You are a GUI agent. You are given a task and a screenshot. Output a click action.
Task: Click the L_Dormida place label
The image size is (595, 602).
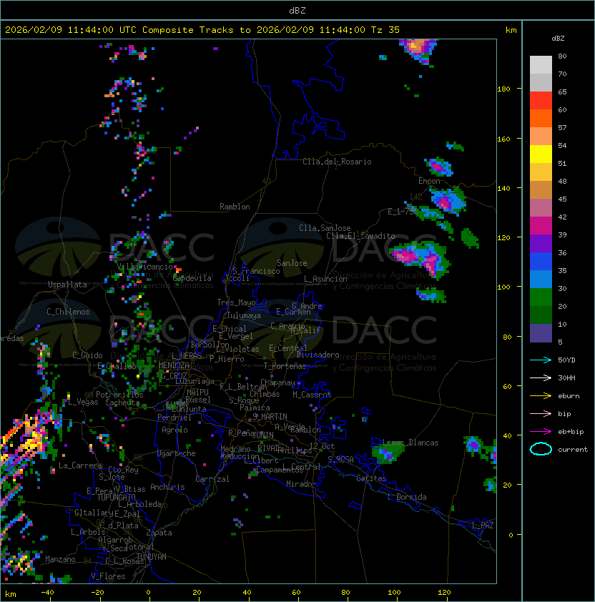pyautogui.click(x=407, y=497)
